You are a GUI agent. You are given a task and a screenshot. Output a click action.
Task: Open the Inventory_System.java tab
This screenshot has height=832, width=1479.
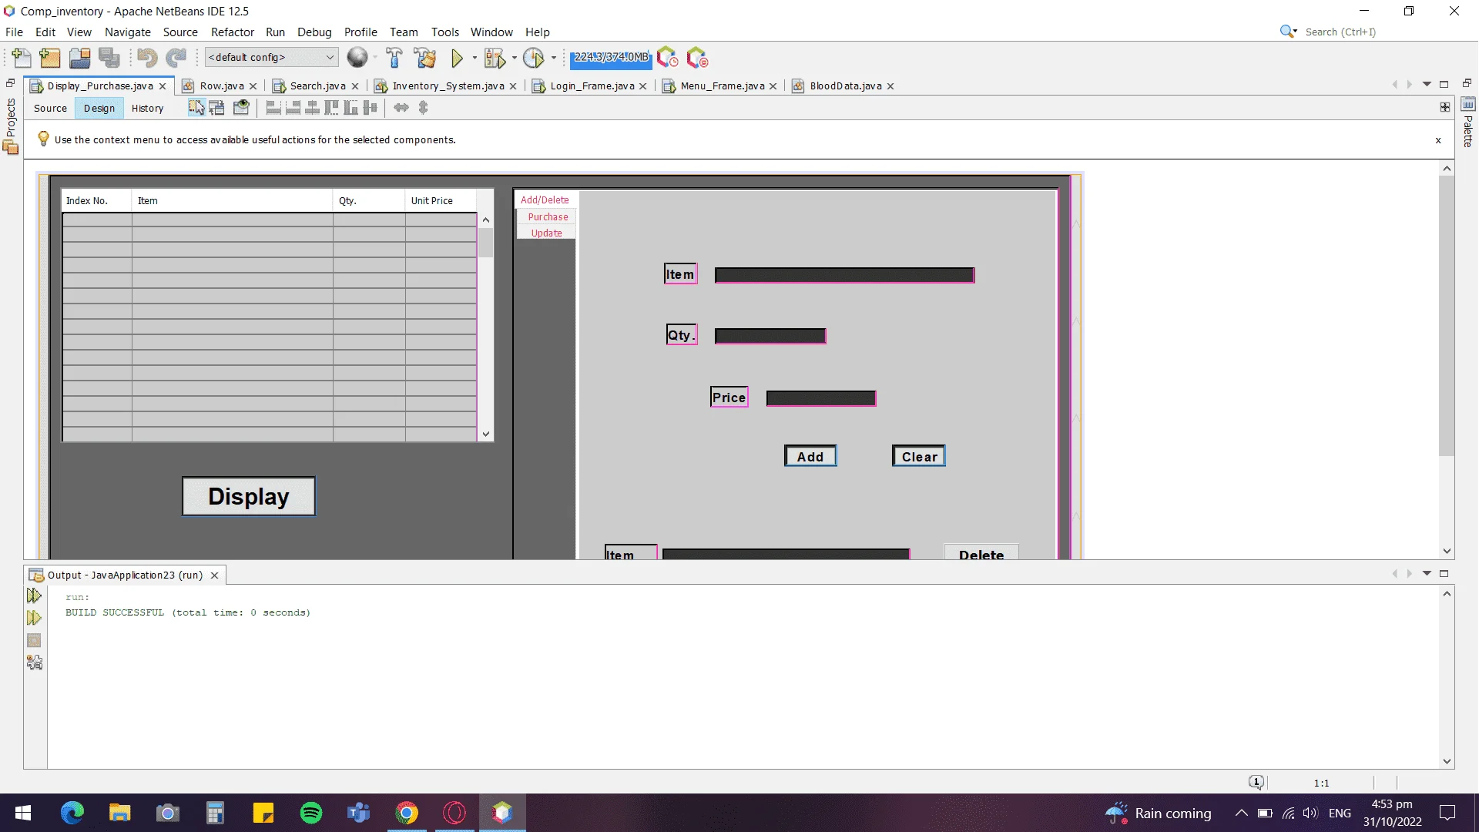coord(448,86)
